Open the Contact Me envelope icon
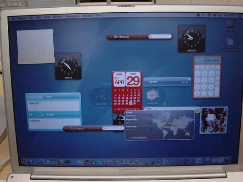Screen dimensions: 243x182 153,94
